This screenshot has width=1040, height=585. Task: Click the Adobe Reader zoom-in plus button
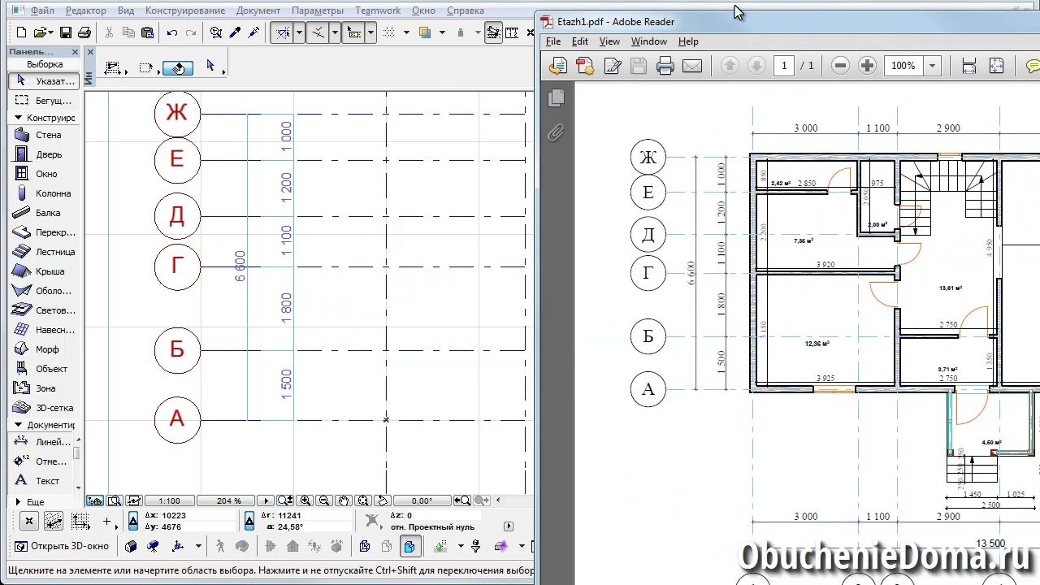tap(867, 66)
